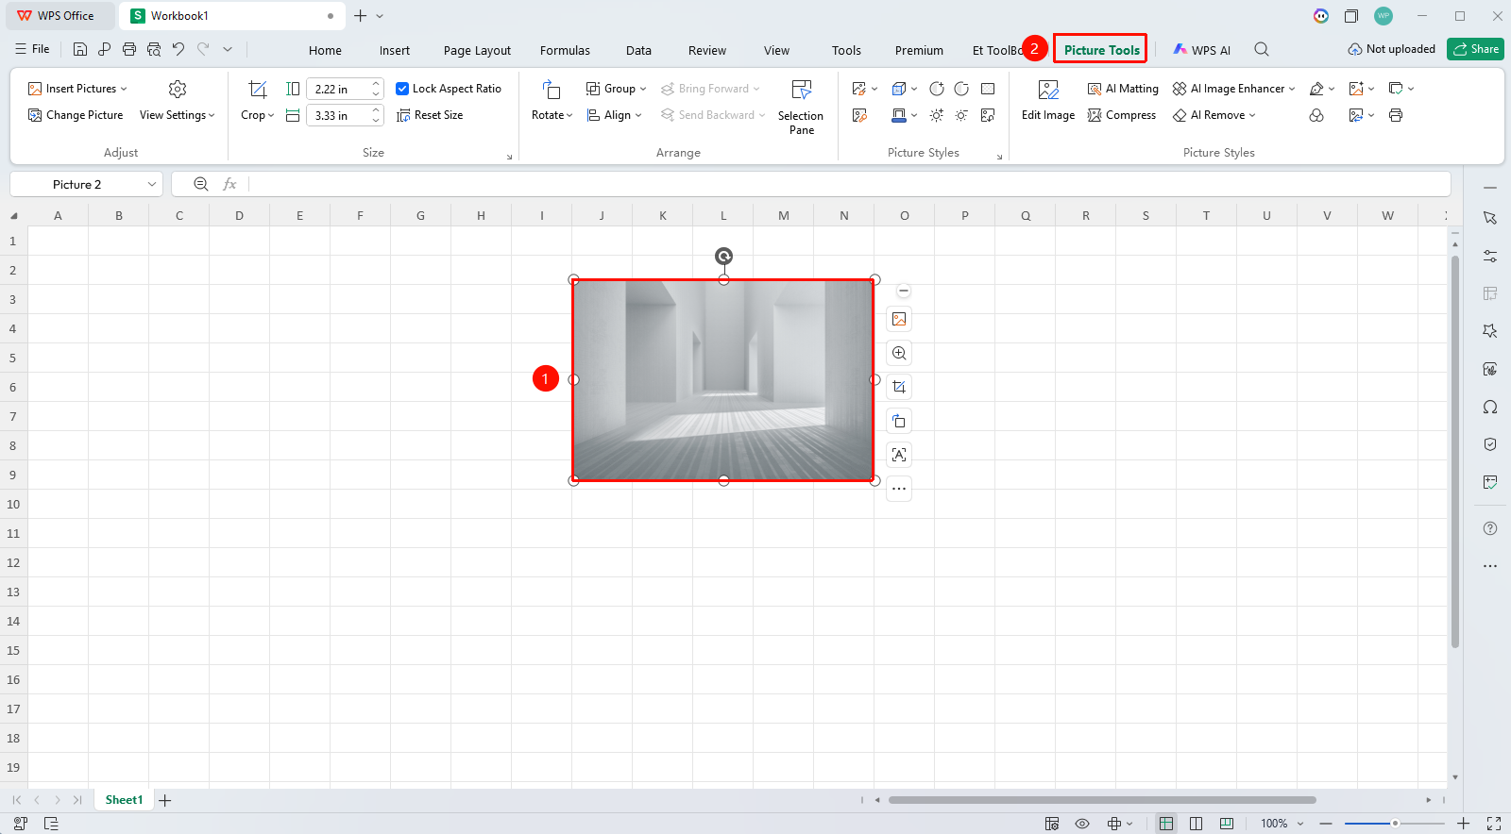This screenshot has height=834, width=1511.
Task: Open the search magnifier beside WPS AI
Action: [1262, 49]
